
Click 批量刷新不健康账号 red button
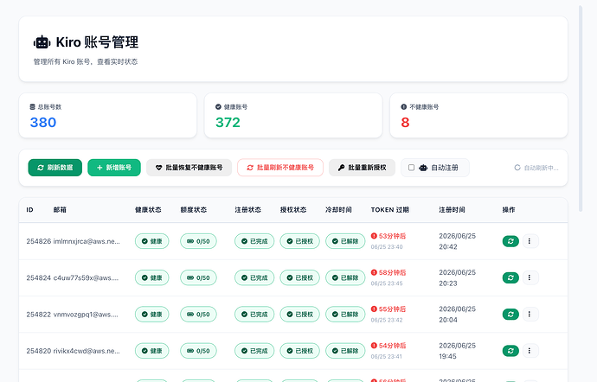(280, 168)
